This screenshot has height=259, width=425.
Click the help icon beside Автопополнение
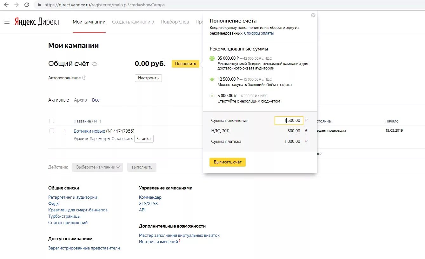click(84, 78)
